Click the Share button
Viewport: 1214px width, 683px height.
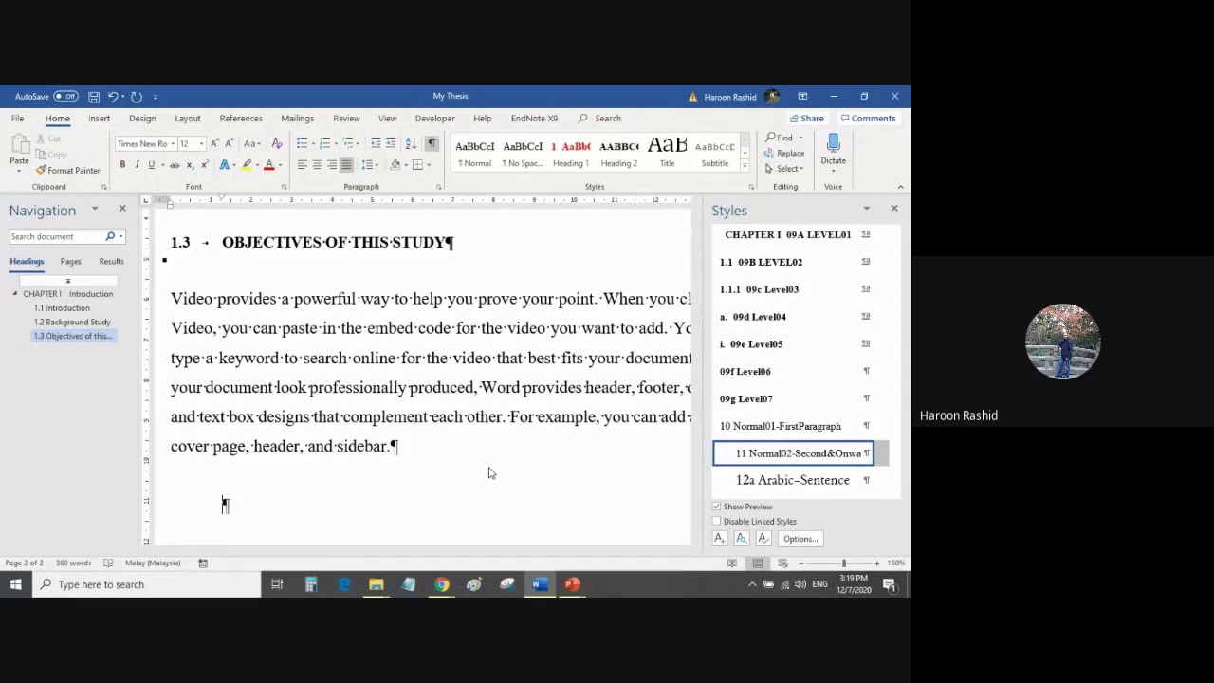click(x=807, y=119)
